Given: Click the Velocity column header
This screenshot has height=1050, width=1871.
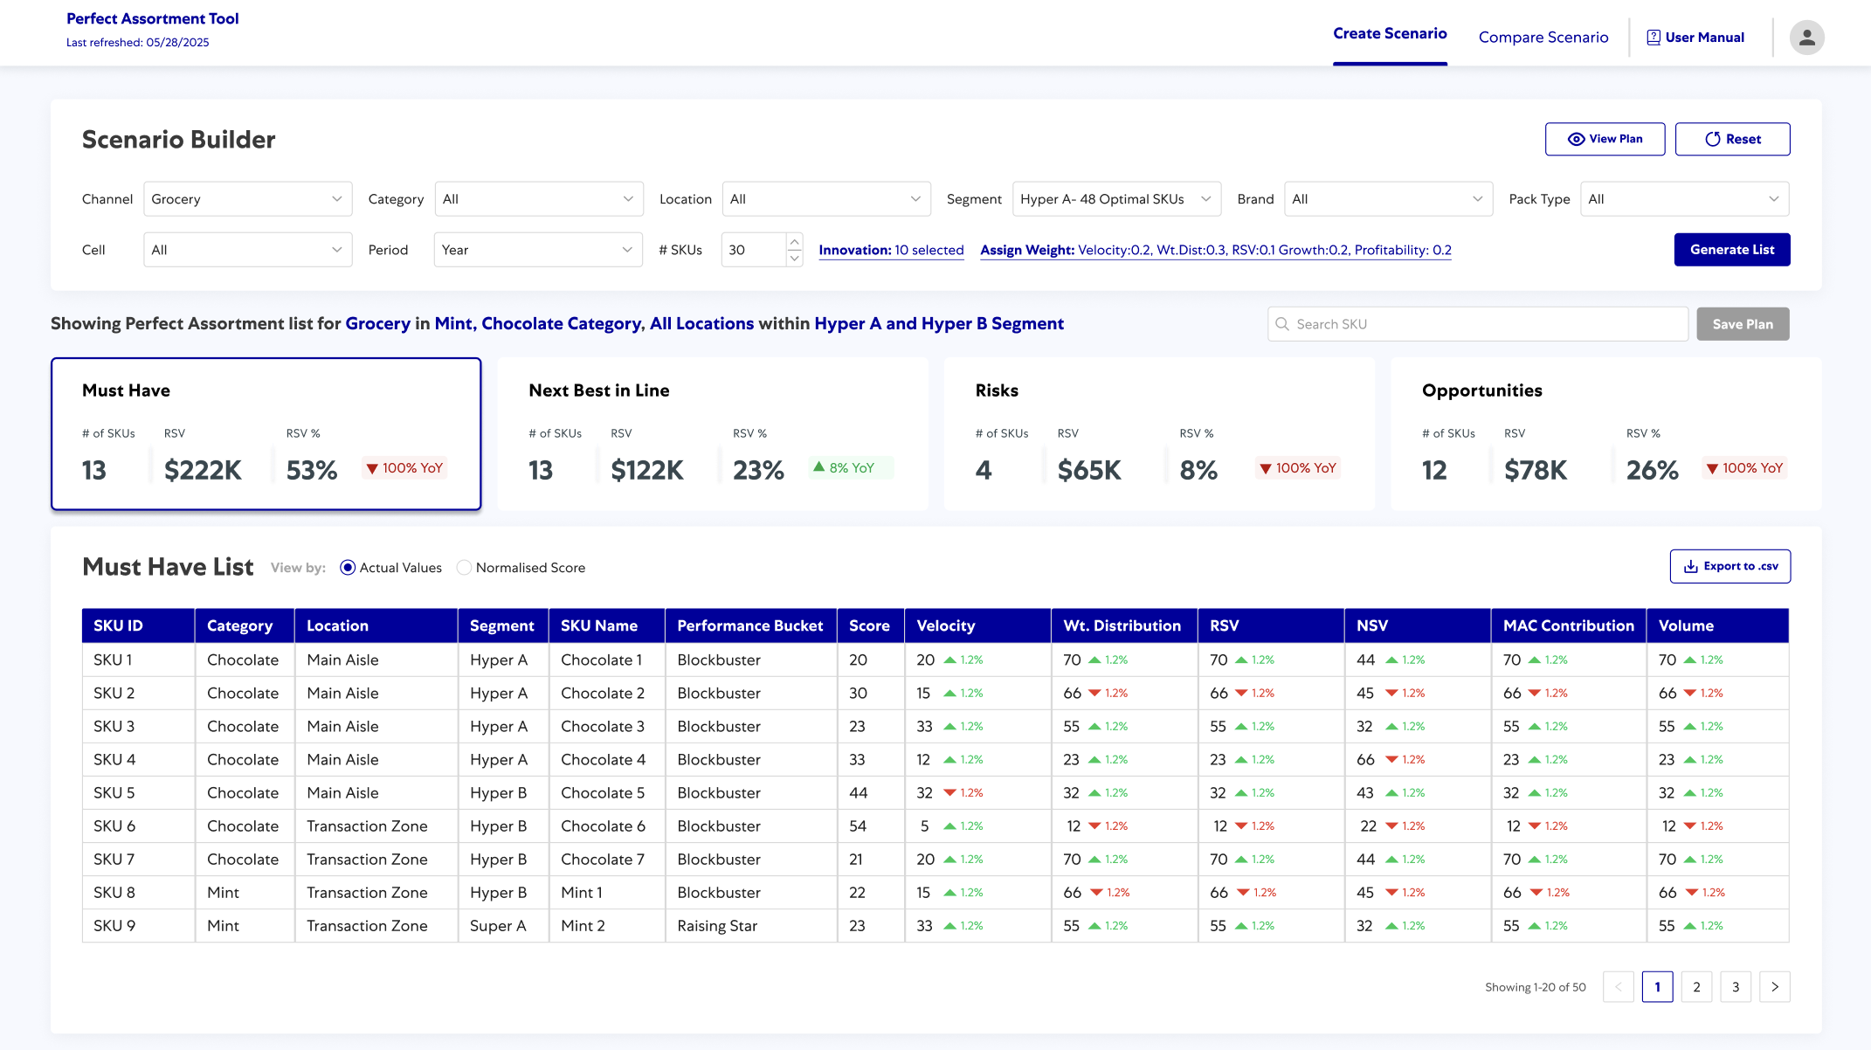Looking at the screenshot, I should [x=978, y=625].
